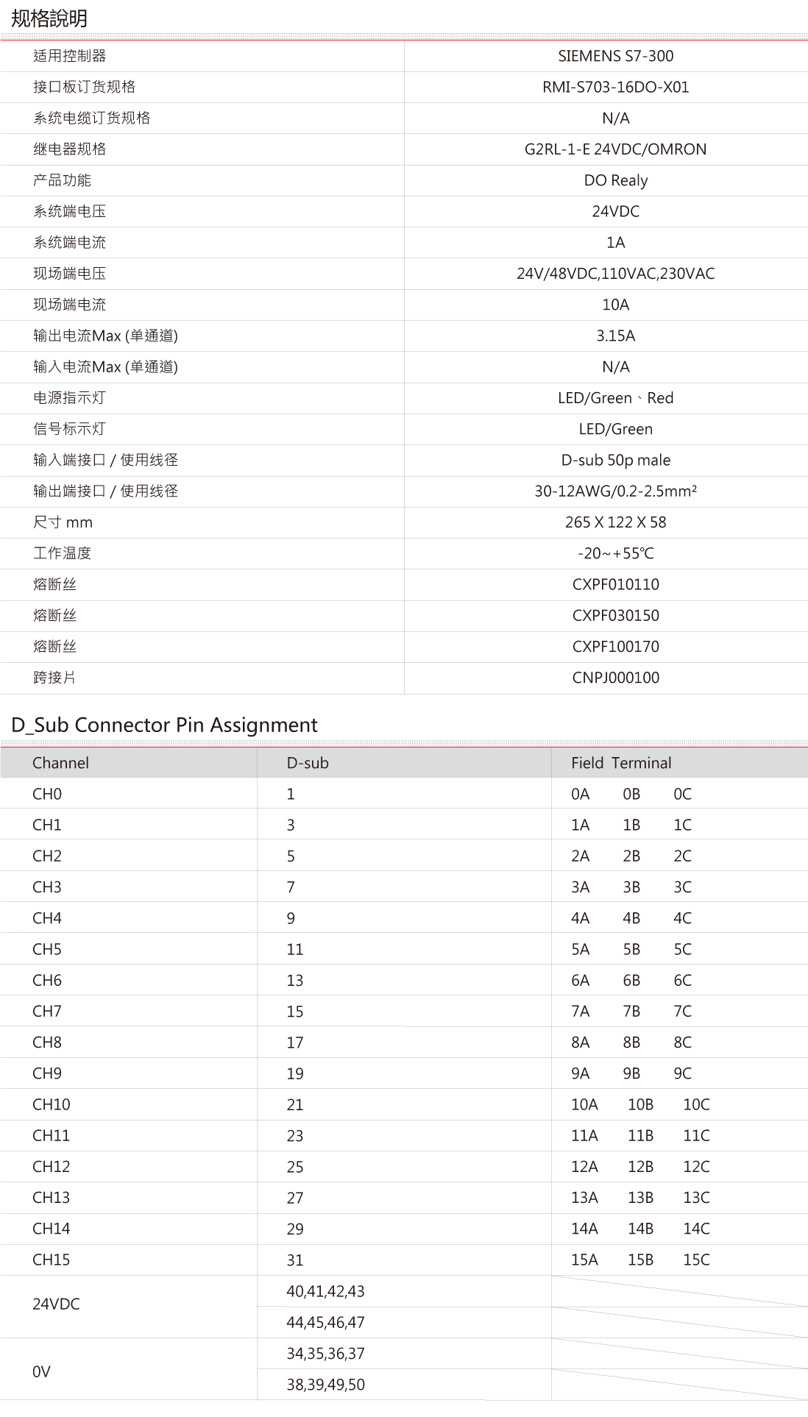Click the D-sub 50p male interface value
808x1417 pixels.
pyautogui.click(x=615, y=461)
